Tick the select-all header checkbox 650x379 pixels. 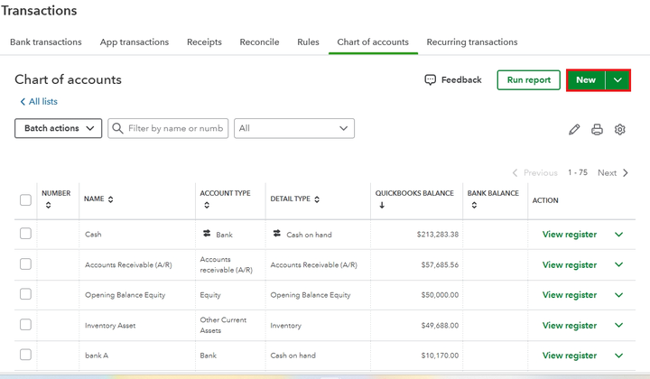tap(25, 200)
